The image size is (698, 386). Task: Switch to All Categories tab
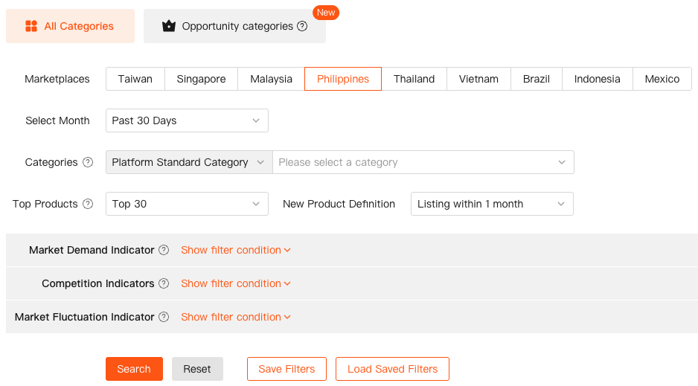pyautogui.click(x=70, y=26)
